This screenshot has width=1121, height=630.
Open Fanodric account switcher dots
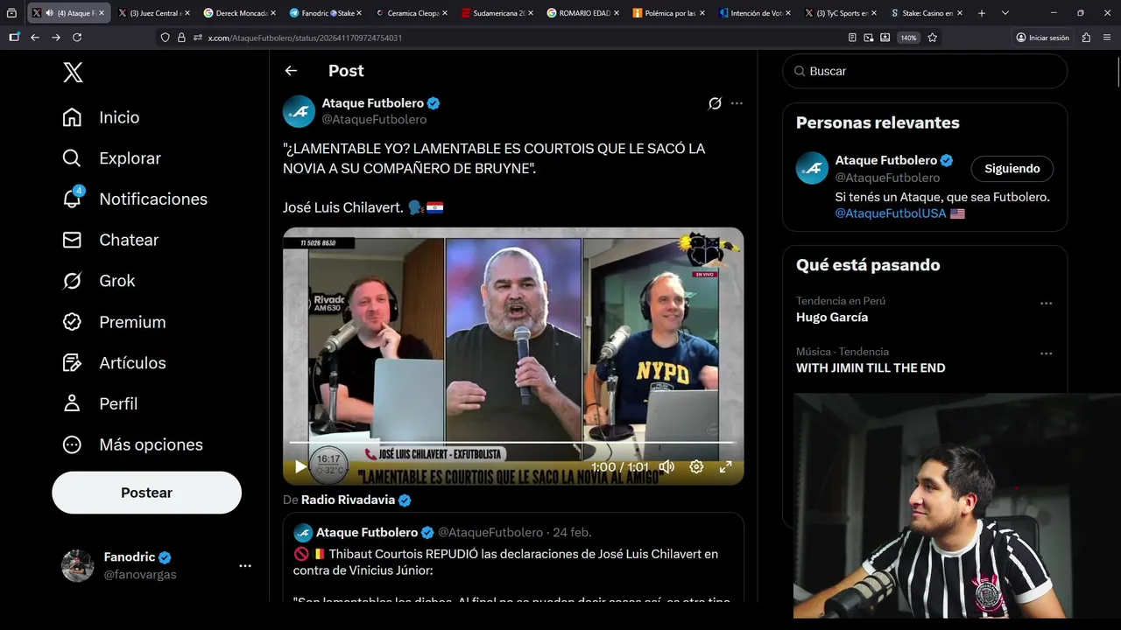pyautogui.click(x=245, y=566)
